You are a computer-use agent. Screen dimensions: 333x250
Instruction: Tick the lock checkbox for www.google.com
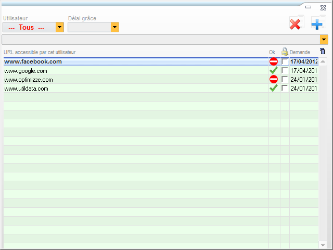pyautogui.click(x=285, y=70)
